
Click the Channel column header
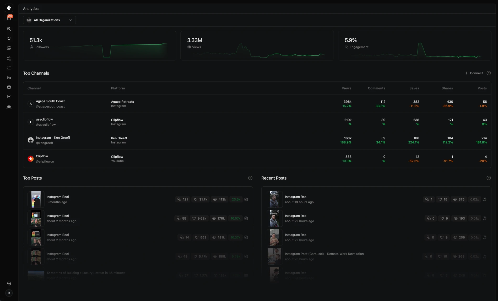[34, 88]
